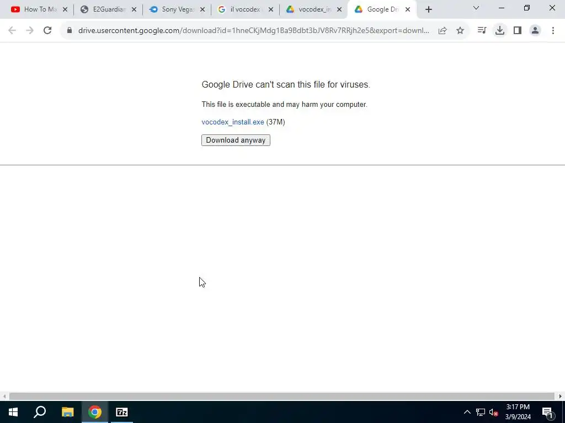This screenshot has height=423, width=565.
Task: Click the muted volume tray icon
Action: pyautogui.click(x=493, y=412)
